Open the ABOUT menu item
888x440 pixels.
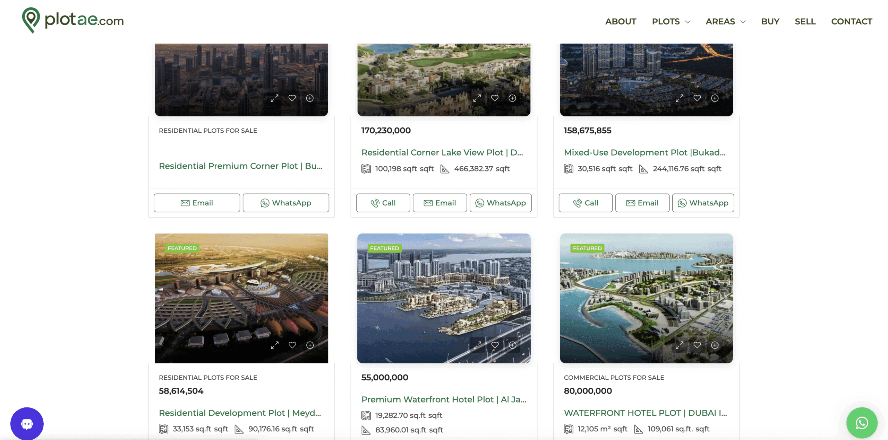pos(621,21)
